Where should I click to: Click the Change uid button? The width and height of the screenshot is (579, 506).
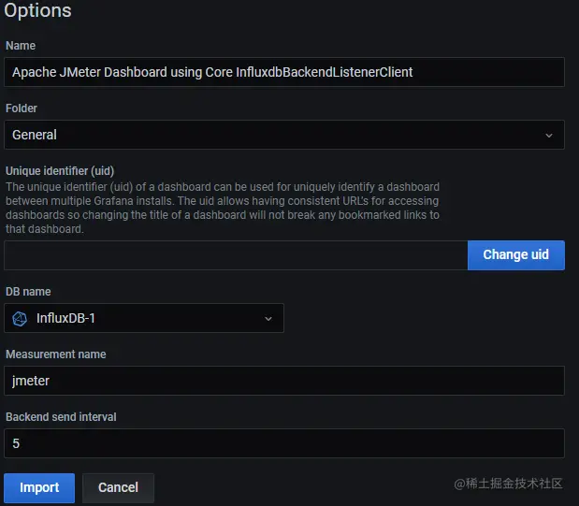pos(515,254)
